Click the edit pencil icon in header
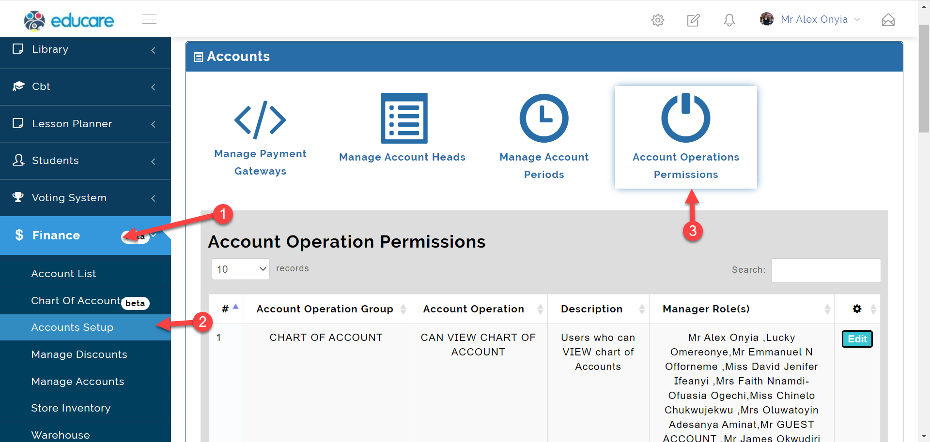930x442 pixels. click(694, 20)
